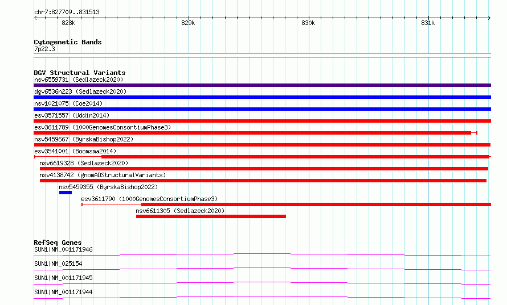This screenshot has height=305, width=507.
Task: Open the SUN1|NM_001171945 transcript label
Action: tap(63, 278)
